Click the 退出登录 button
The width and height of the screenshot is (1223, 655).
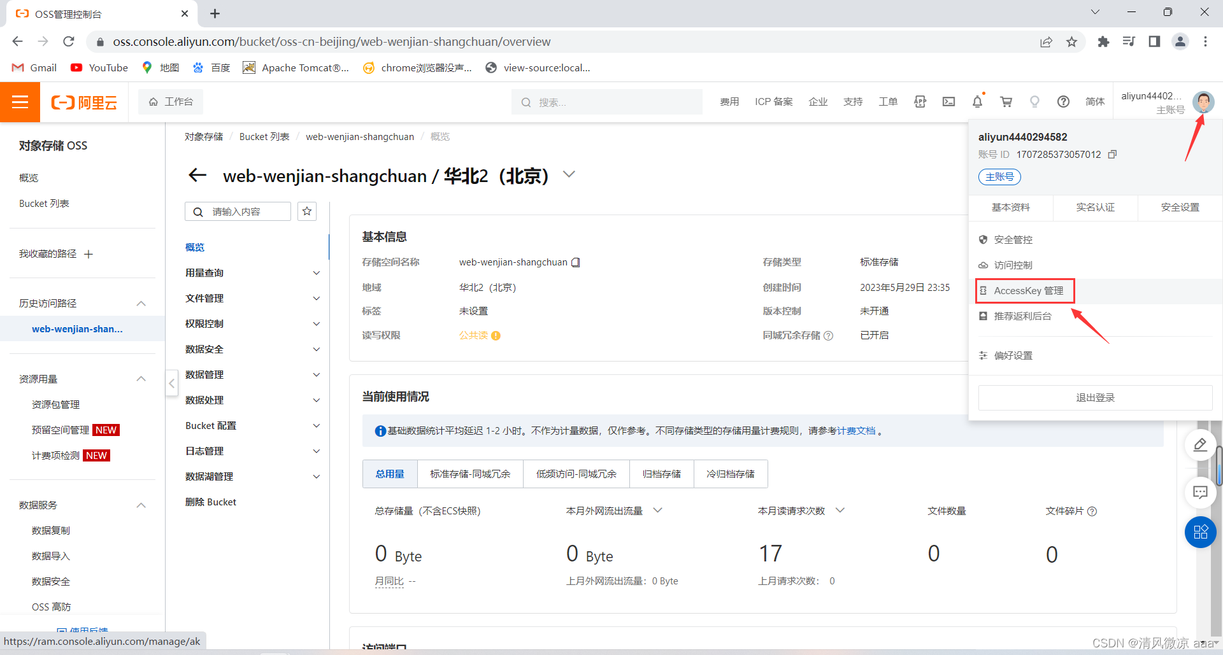pyautogui.click(x=1096, y=398)
